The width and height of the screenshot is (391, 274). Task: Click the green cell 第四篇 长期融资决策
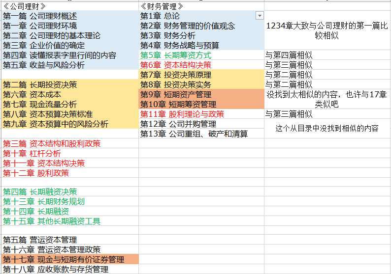[x=70, y=192]
